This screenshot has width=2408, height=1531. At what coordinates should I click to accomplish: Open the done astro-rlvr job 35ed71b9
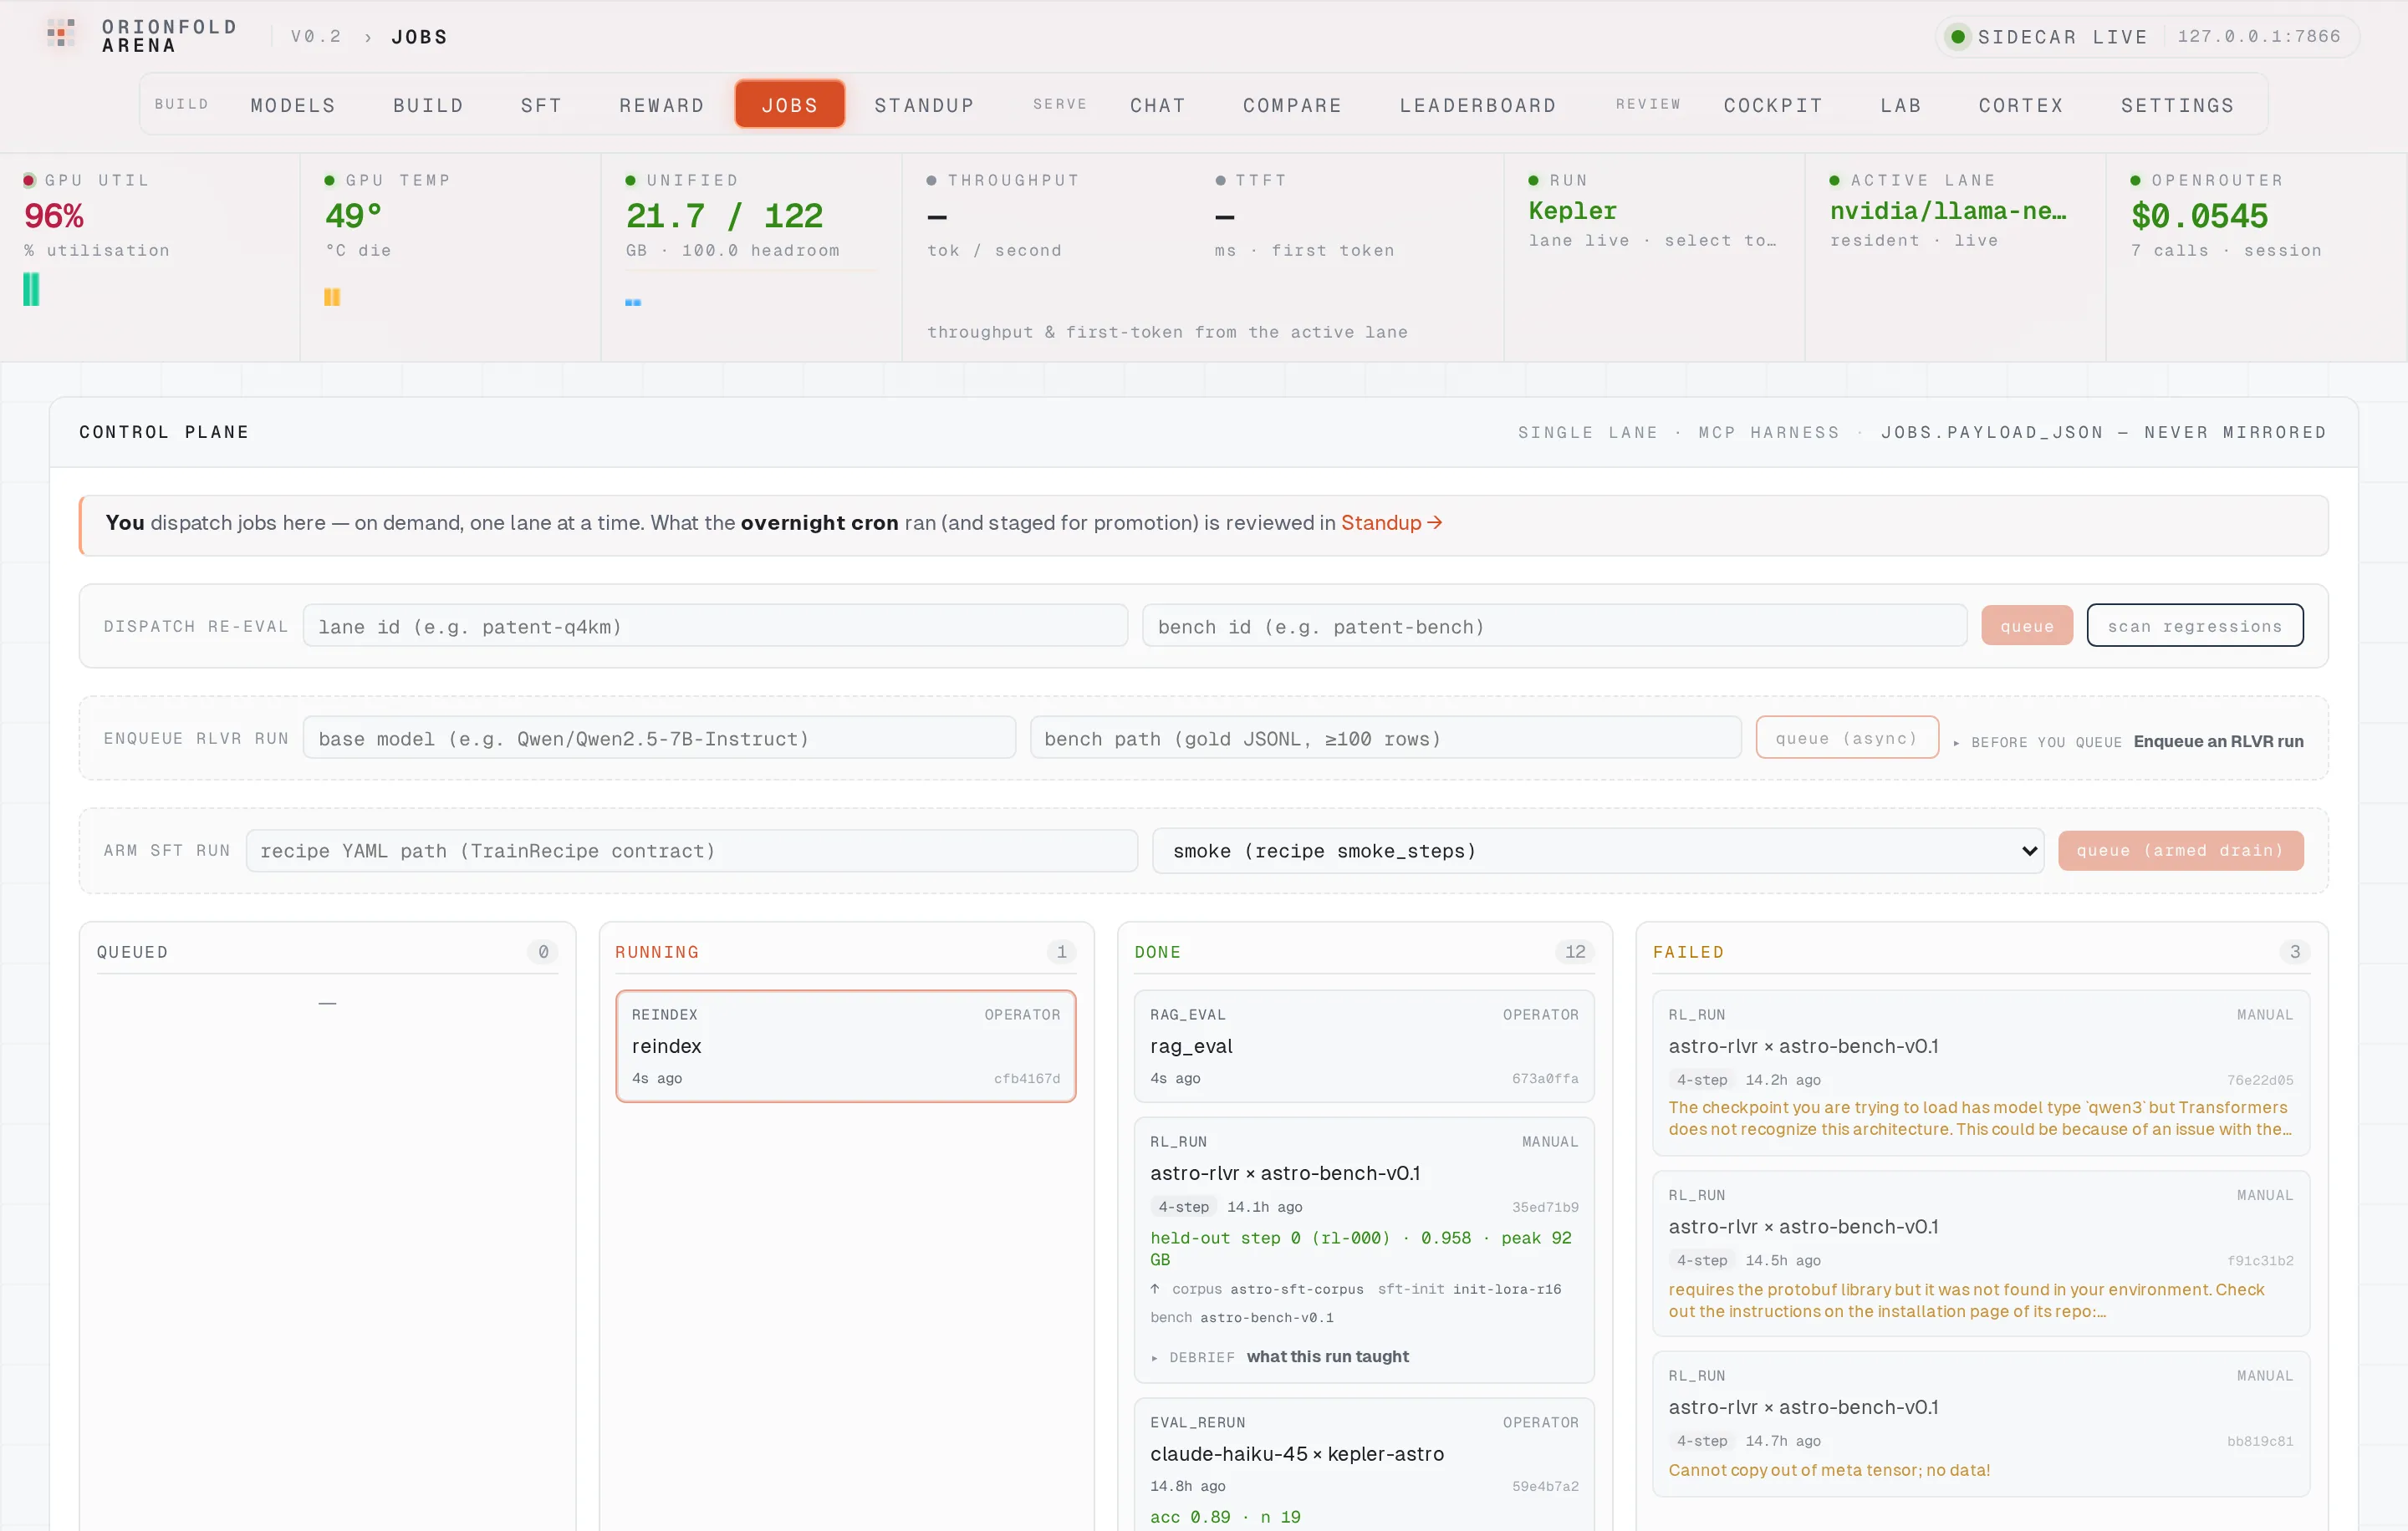click(1363, 1249)
